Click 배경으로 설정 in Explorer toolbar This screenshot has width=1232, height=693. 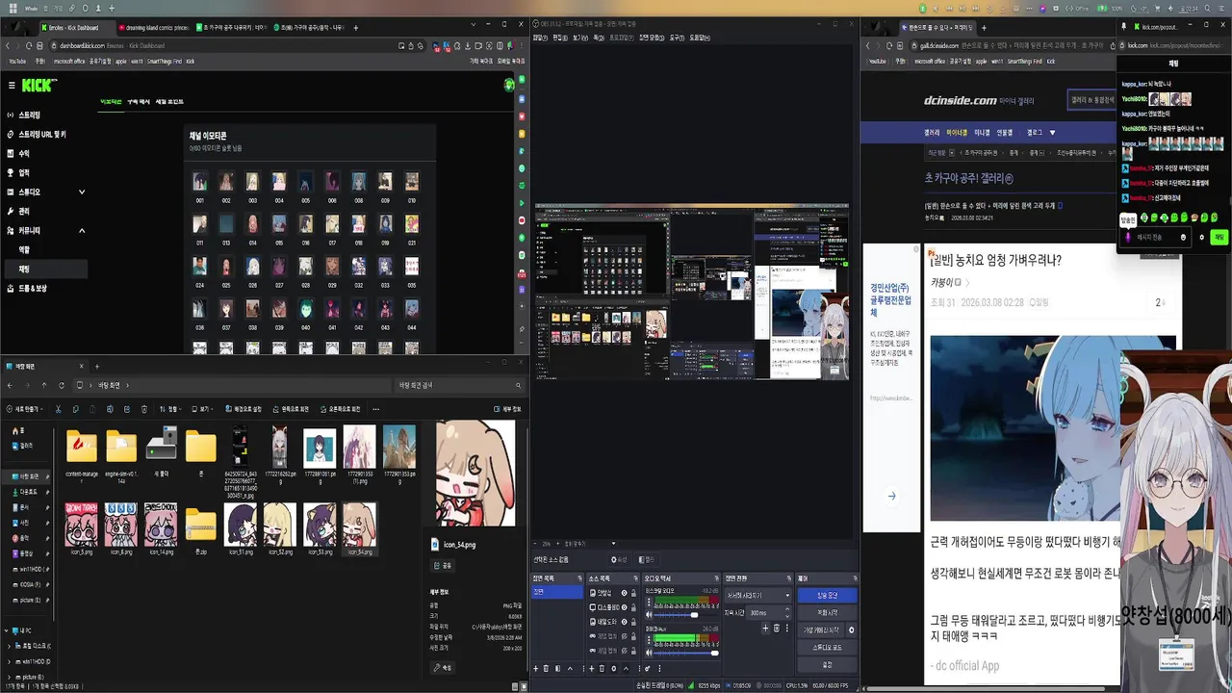click(244, 409)
